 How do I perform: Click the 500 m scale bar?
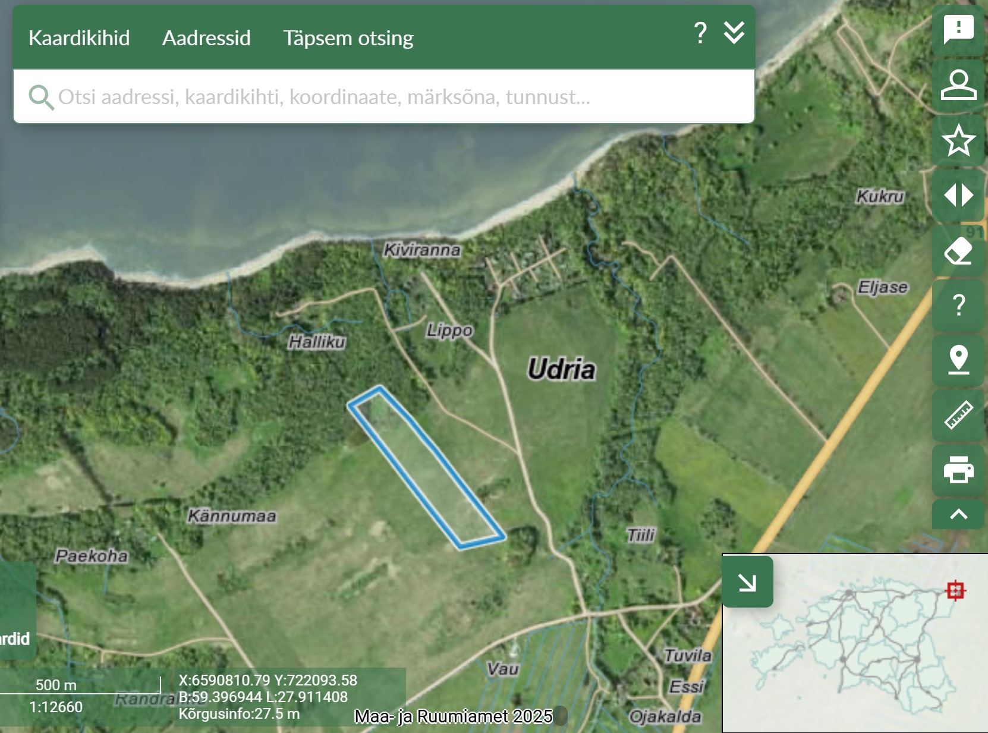[x=80, y=685]
